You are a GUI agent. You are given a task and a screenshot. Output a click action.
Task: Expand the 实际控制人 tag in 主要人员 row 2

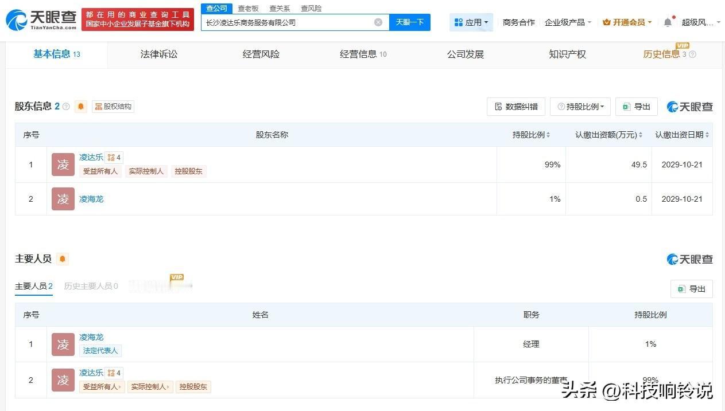[150, 387]
